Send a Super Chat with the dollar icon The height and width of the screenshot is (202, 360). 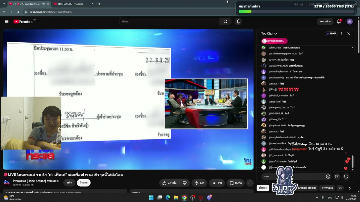[x=337, y=176]
